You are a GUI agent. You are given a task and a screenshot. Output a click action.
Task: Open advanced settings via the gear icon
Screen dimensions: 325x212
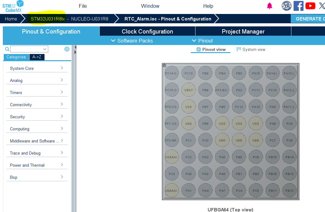coord(67,49)
